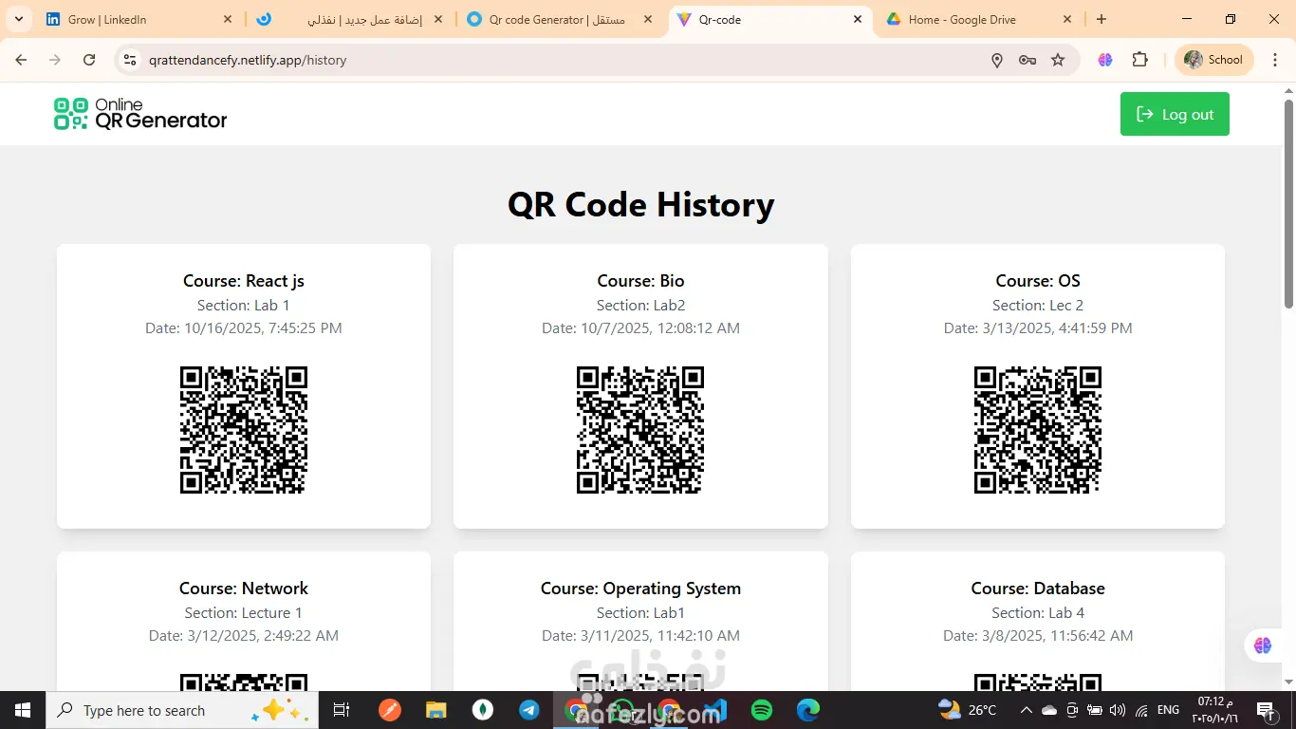Select the 'Course: Bio' title
Image resolution: width=1296 pixels, height=729 pixels.
tap(640, 281)
